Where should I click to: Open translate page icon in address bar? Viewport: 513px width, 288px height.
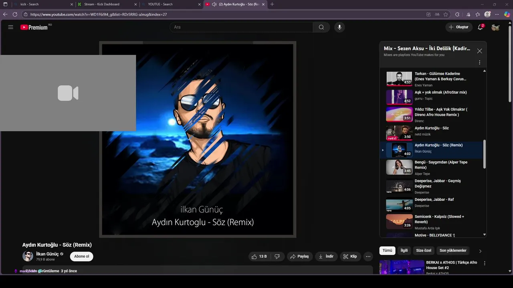coord(437,14)
